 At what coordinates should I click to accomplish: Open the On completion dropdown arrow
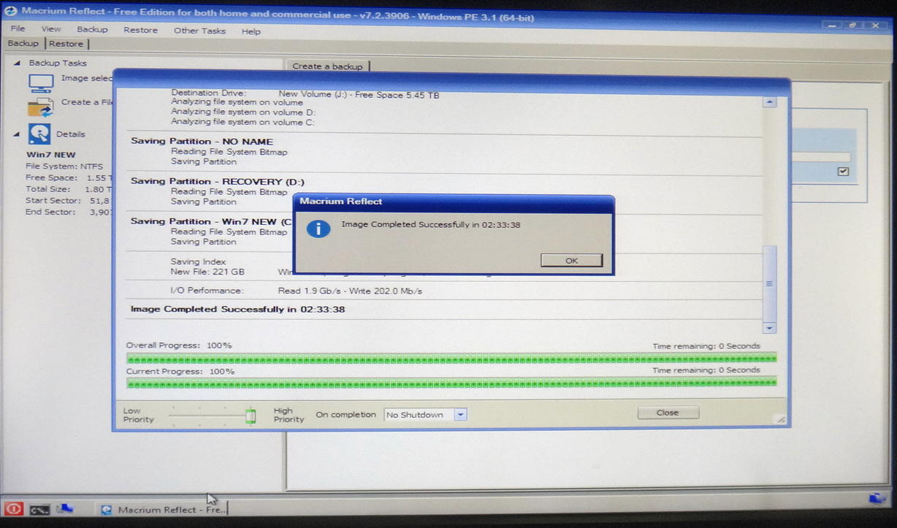click(x=460, y=415)
